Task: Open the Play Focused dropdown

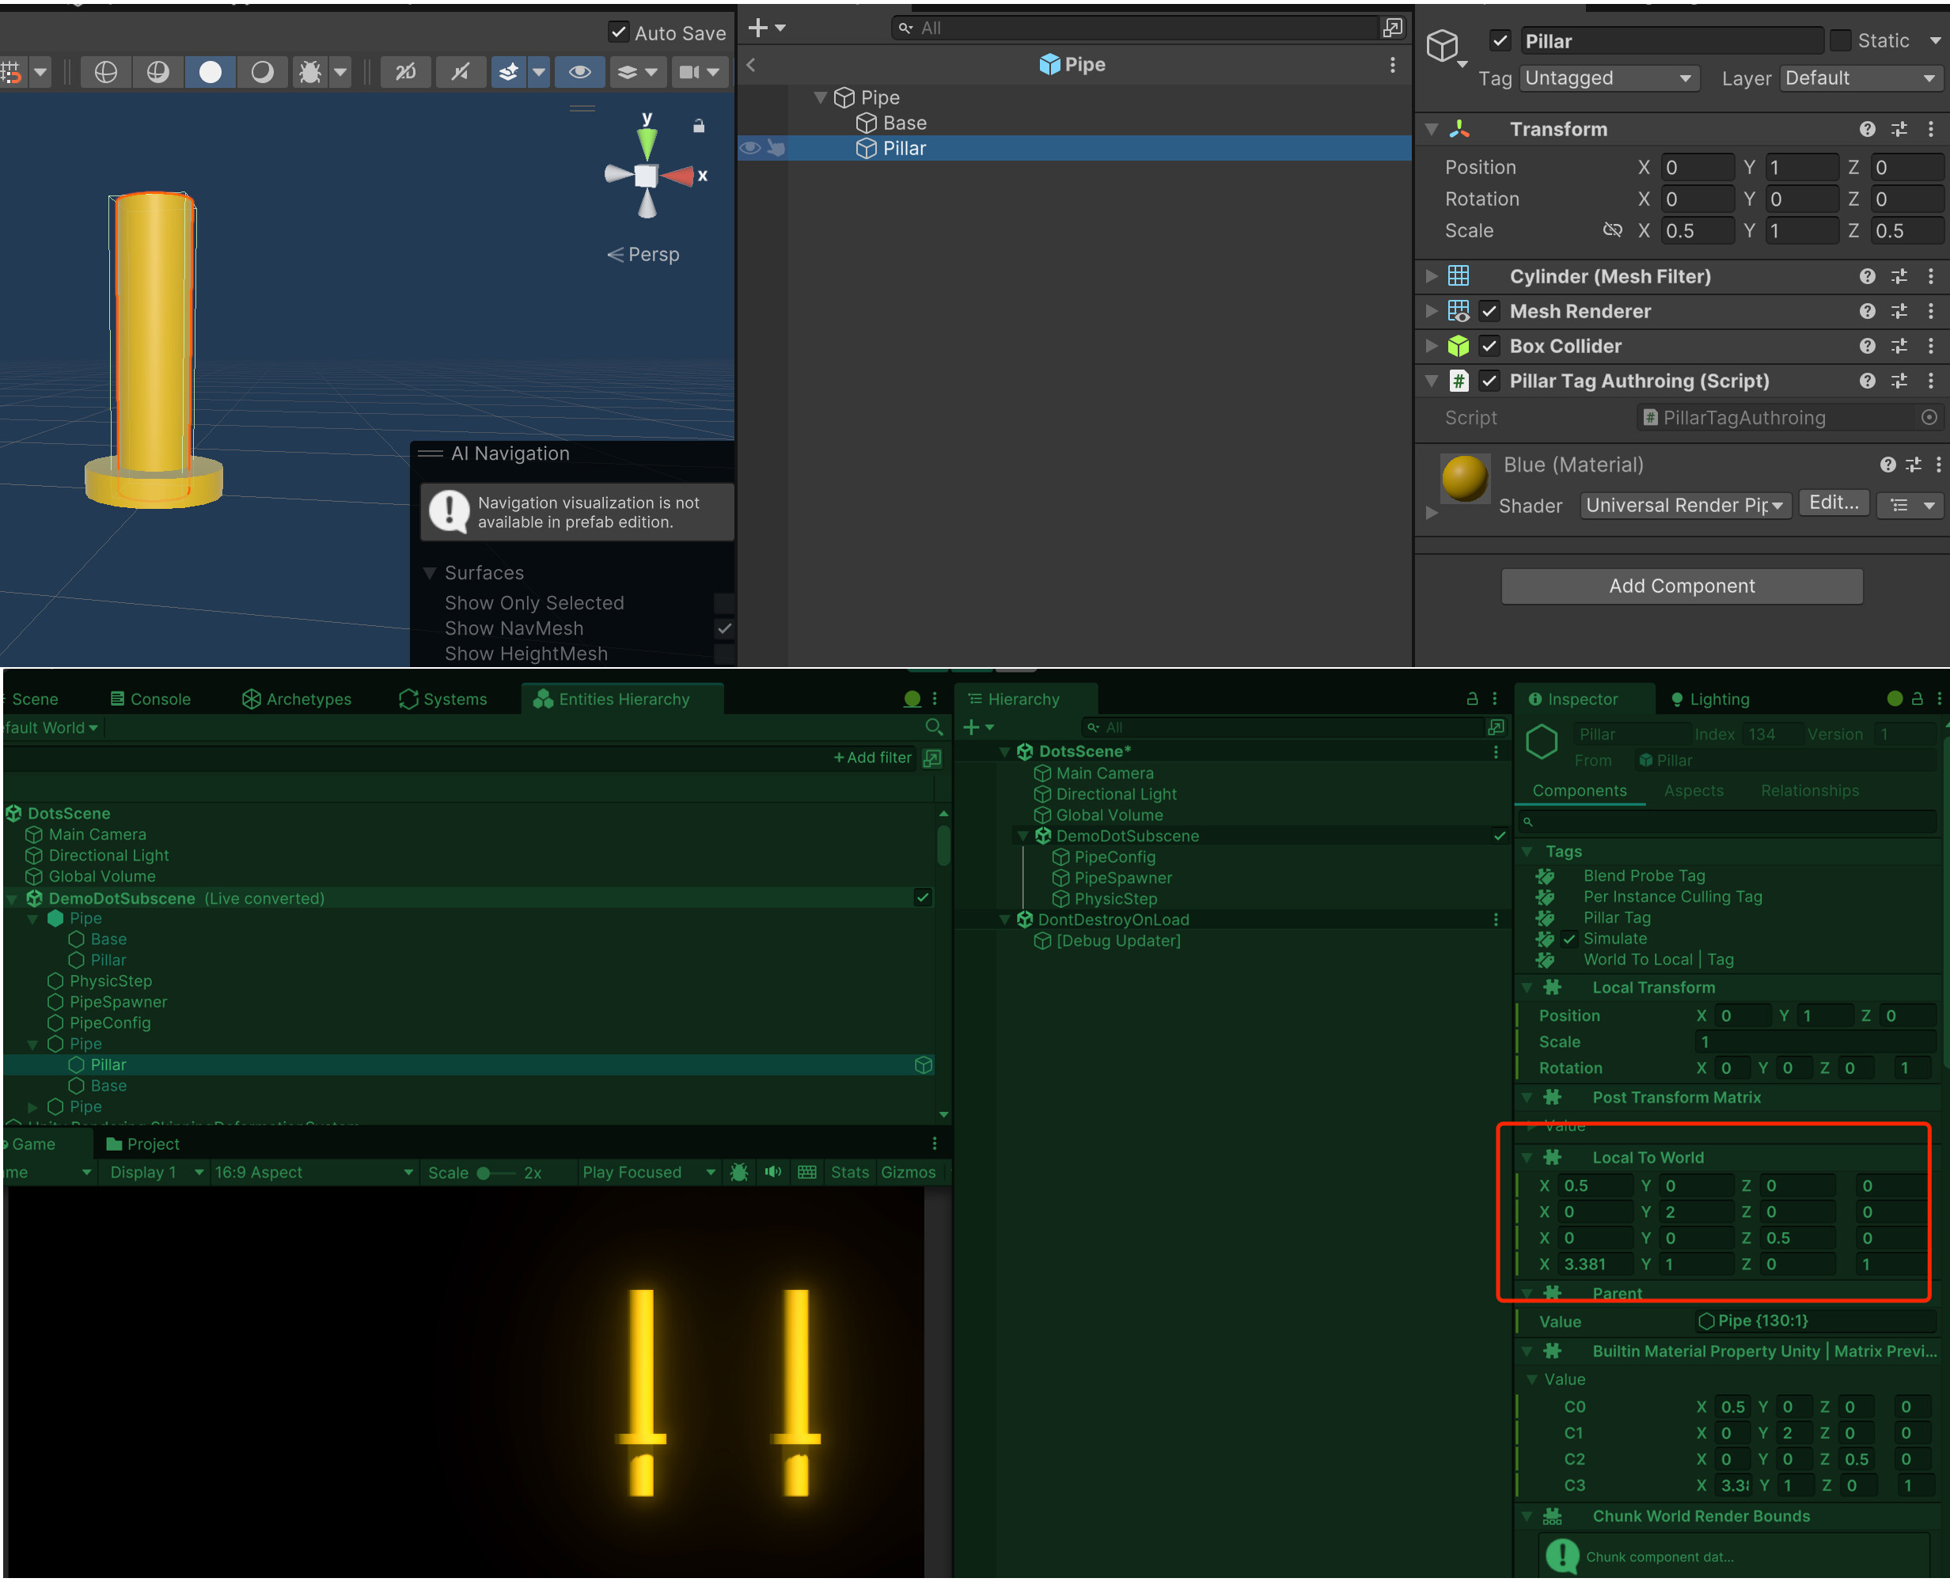Action: coord(648,1173)
